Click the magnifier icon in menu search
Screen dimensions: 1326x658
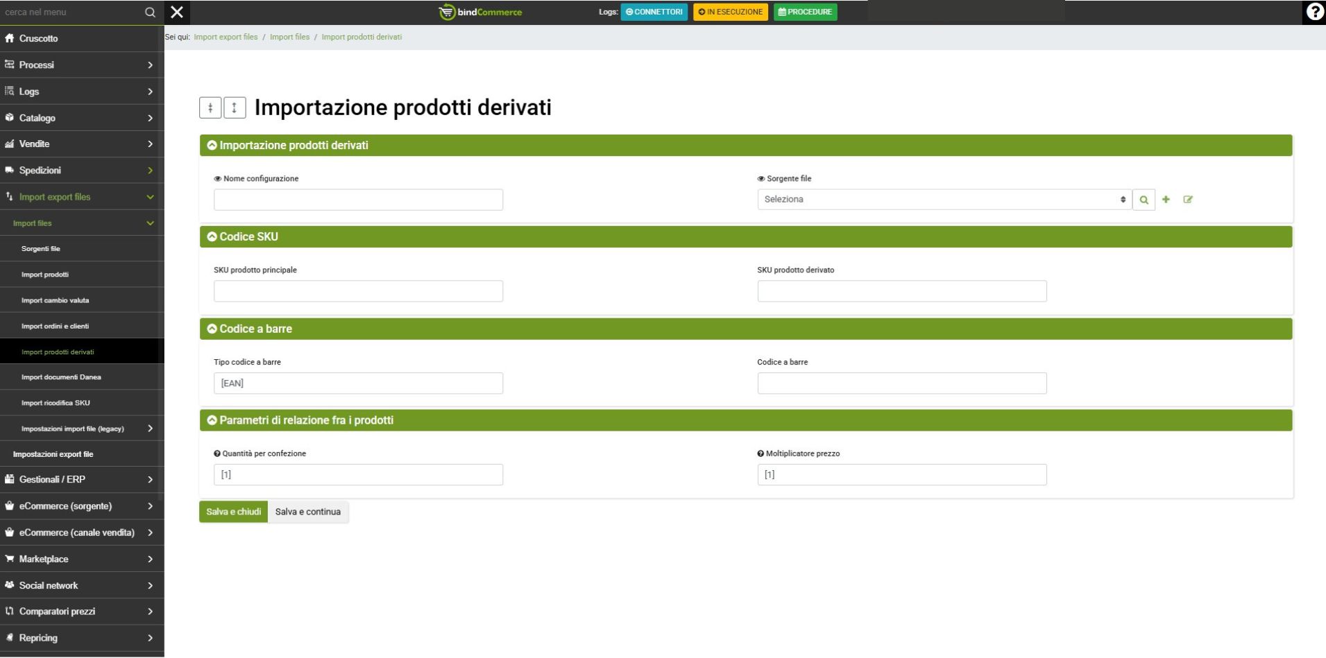click(150, 12)
